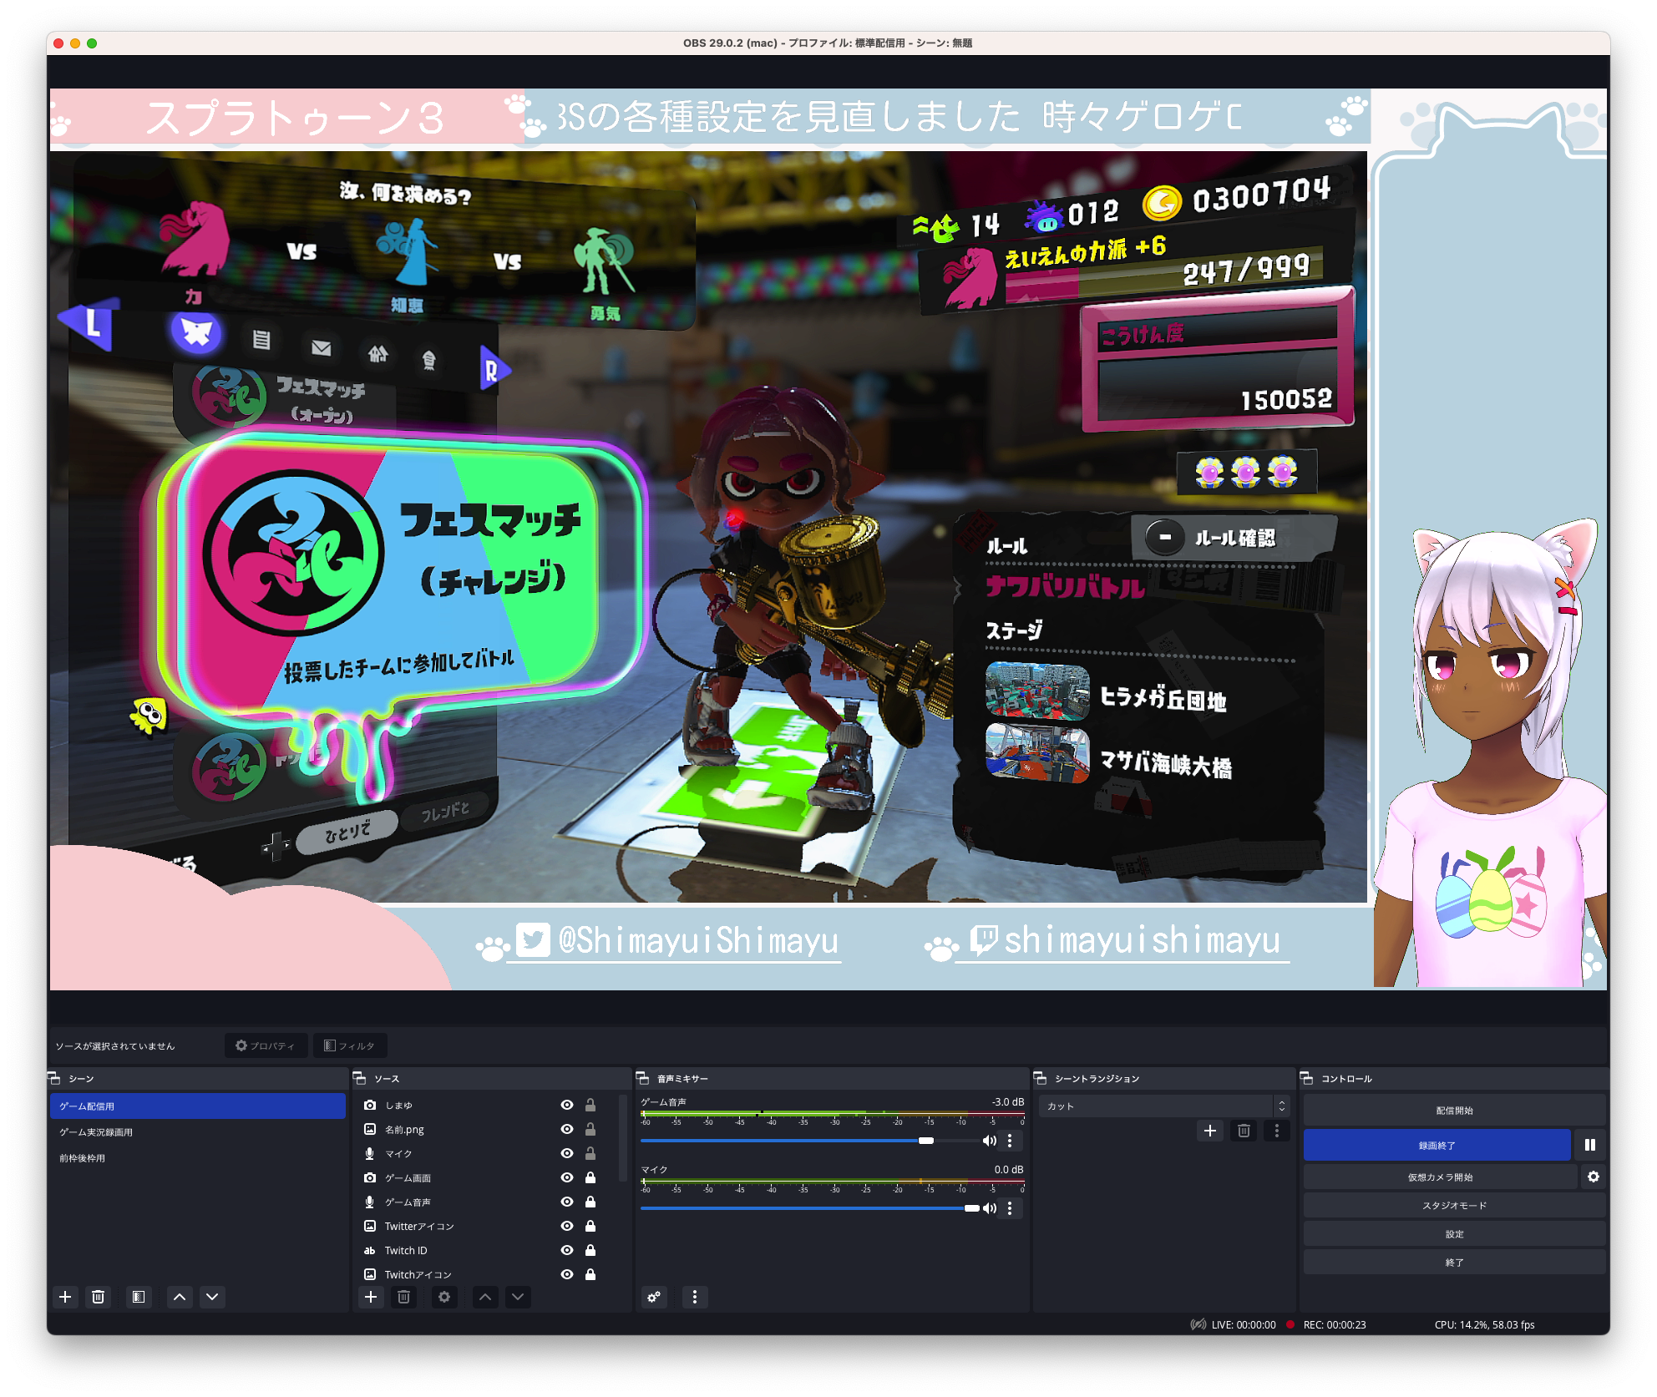Hide the Twitch ID source

[567, 1250]
